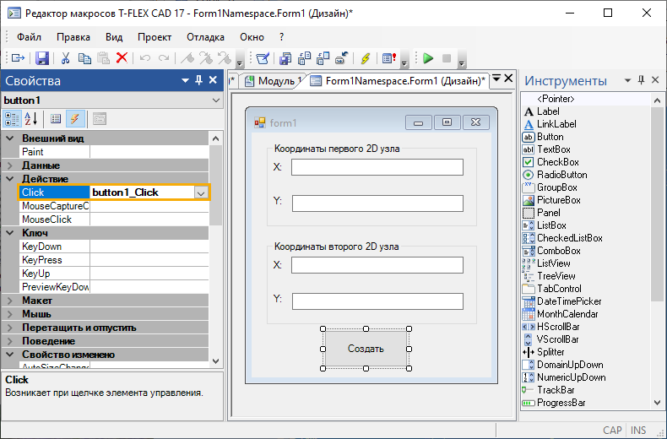667x439 pixels.
Task: Run macro with green play icon
Action: tap(428, 58)
